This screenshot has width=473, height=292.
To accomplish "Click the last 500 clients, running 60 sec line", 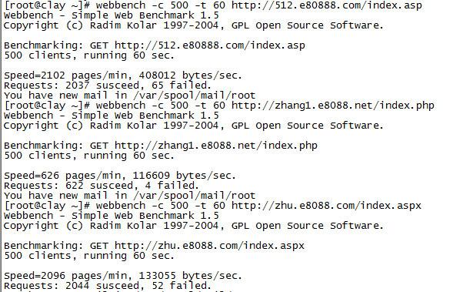I will (x=89, y=256).
